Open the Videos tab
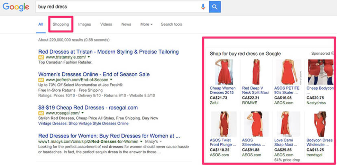The width and height of the screenshot is (338, 165). [x=106, y=24]
